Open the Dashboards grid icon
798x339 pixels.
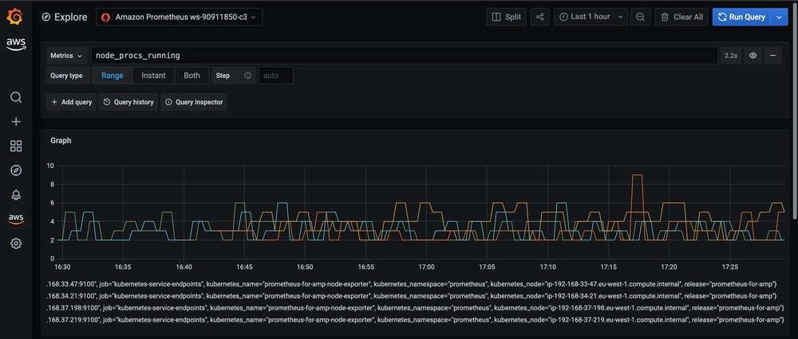pyautogui.click(x=16, y=146)
